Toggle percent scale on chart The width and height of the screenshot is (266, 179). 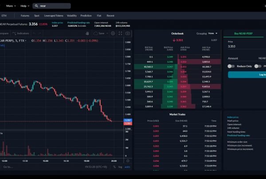(x=114, y=167)
